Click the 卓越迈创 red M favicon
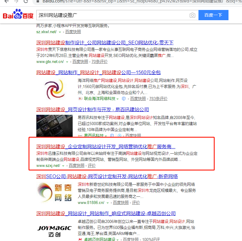This screenshot has width=242, height=241. click(x=80, y=239)
